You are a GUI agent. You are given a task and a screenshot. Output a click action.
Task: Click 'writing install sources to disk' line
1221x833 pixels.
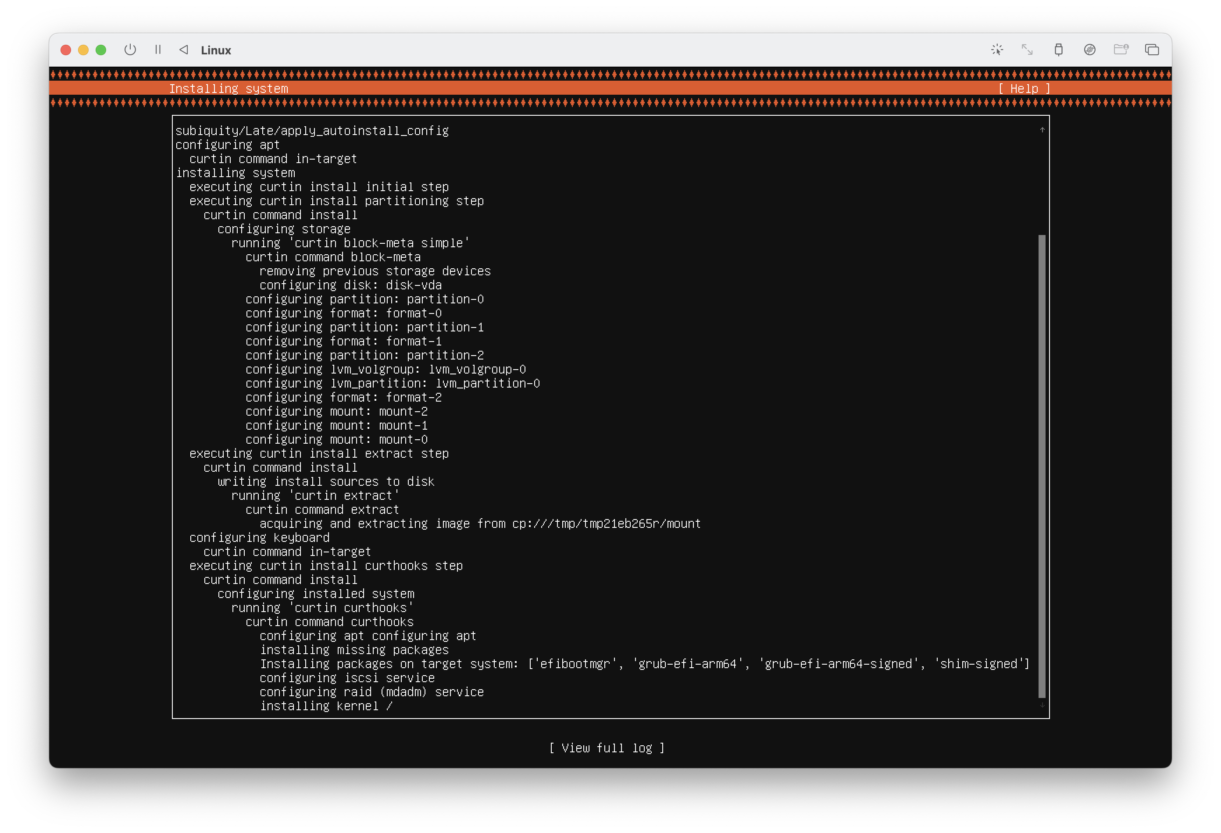(326, 482)
